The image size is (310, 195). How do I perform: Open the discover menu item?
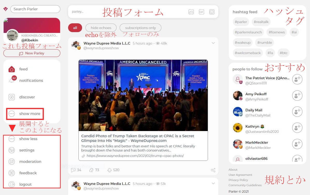tap(27, 97)
